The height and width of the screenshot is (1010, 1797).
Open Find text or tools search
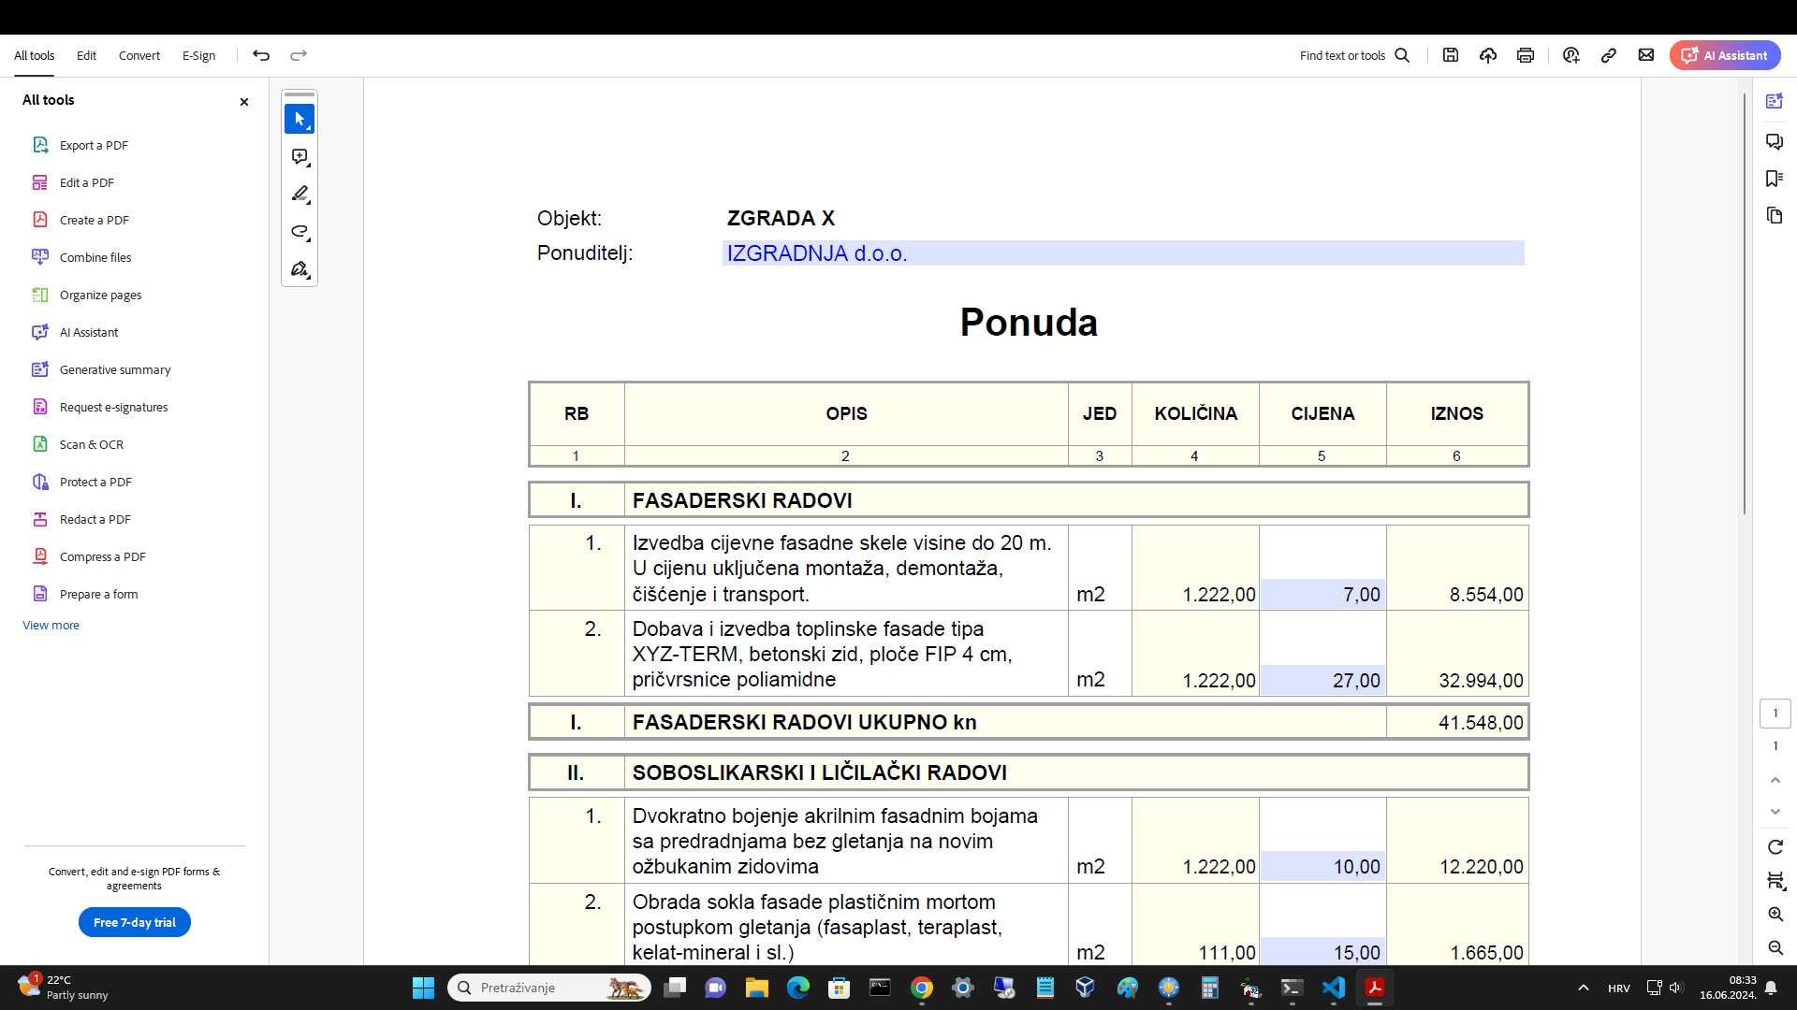[1354, 55]
